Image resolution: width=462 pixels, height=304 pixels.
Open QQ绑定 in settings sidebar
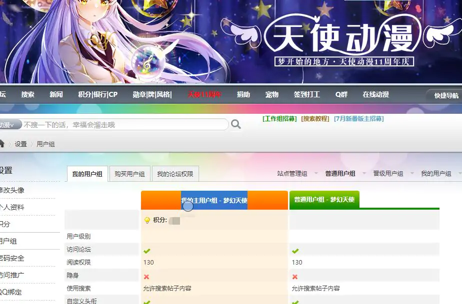coord(11,292)
